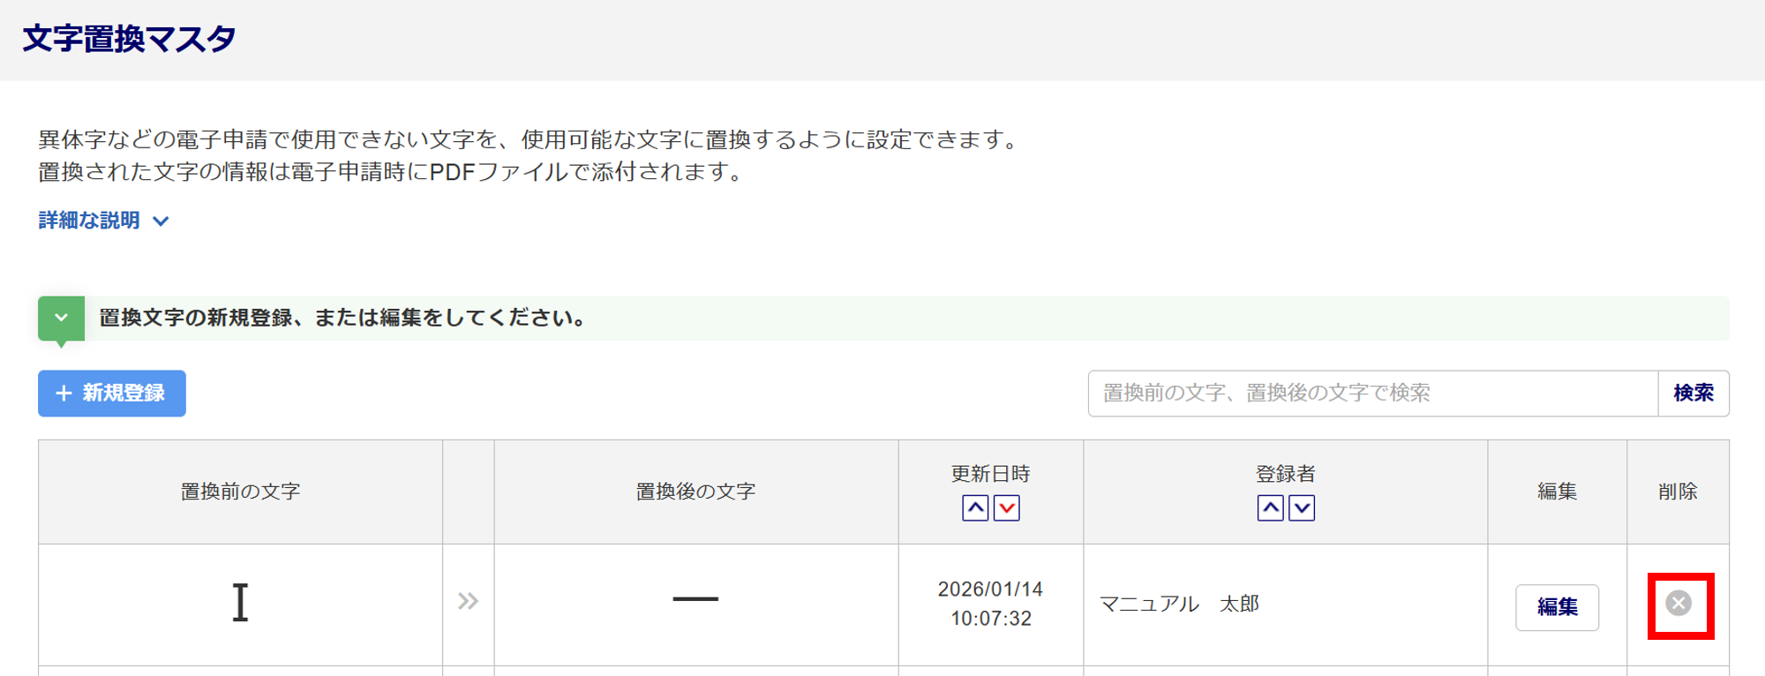Click the 置換前の文字 column header

click(240, 492)
